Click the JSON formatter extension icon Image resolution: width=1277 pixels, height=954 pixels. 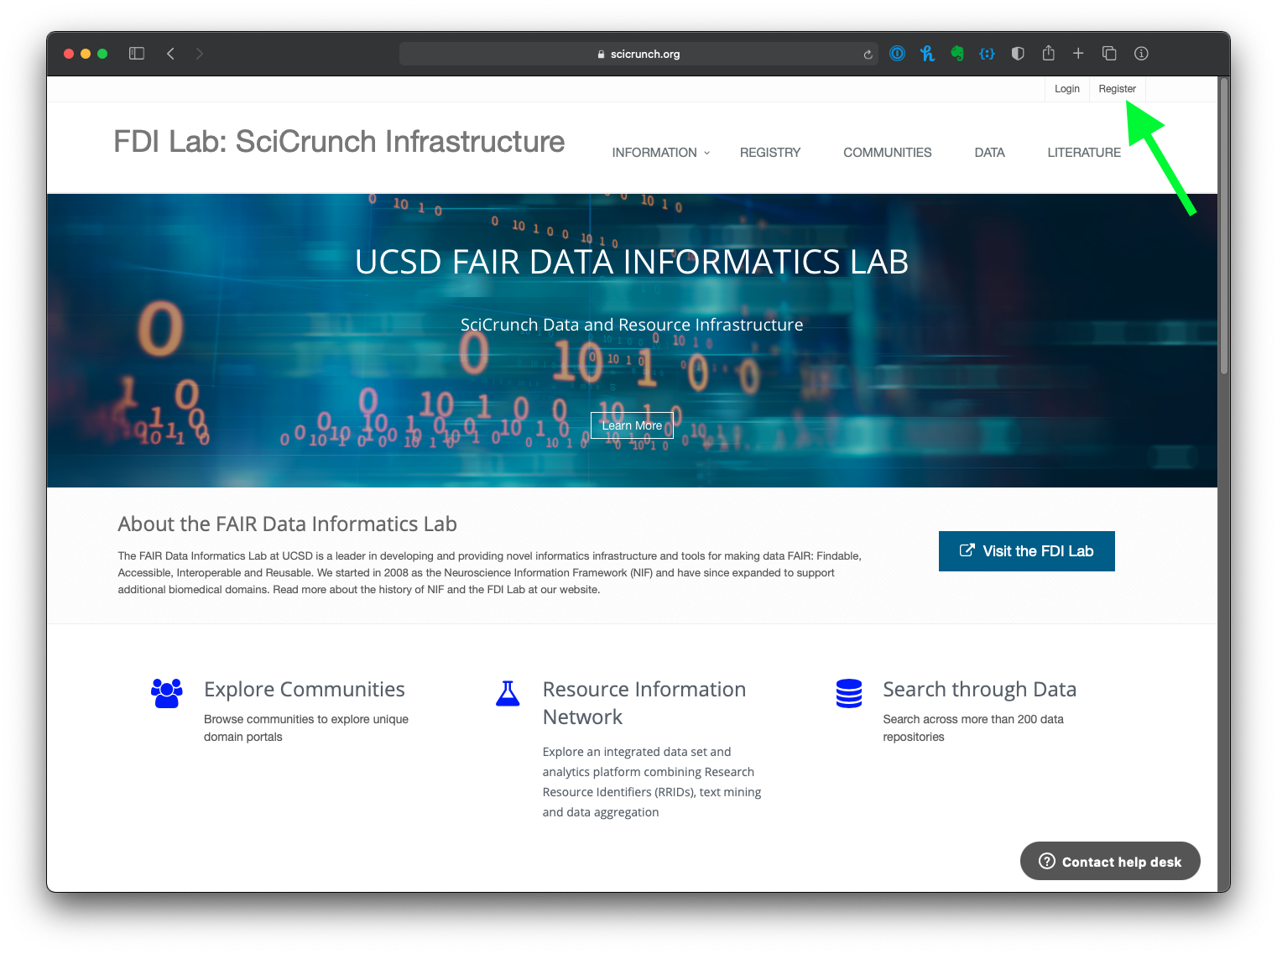pos(987,53)
